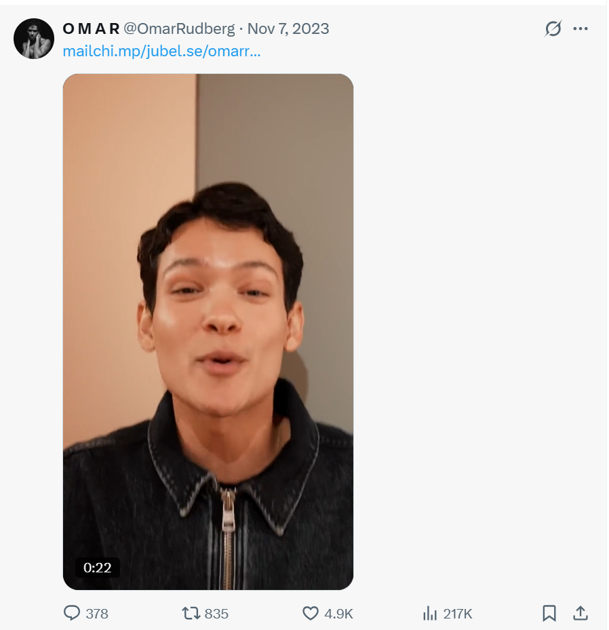Click the reply speech bubble icon

click(x=72, y=613)
